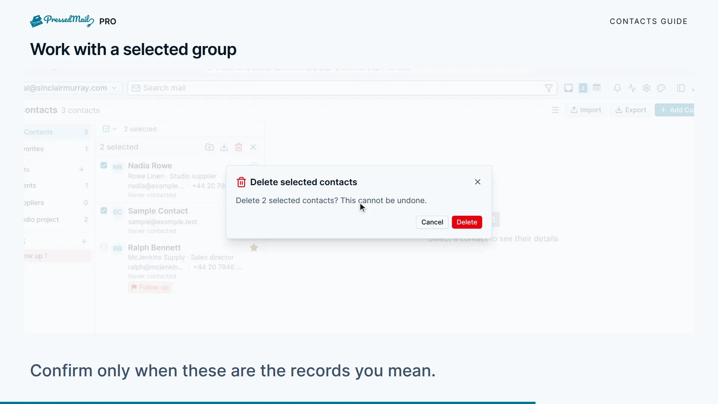Select the Contacts sidebar item
This screenshot has width=718, height=404.
point(57,132)
